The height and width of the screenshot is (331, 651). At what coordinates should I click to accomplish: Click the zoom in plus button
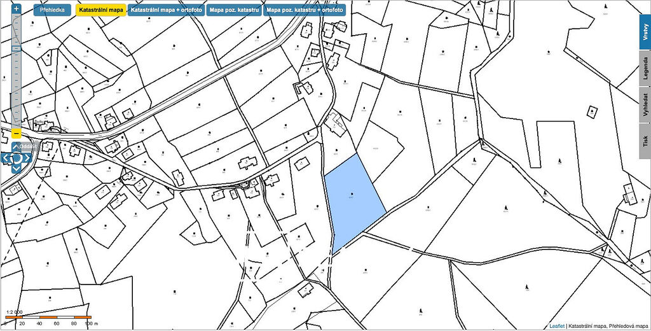(x=17, y=10)
